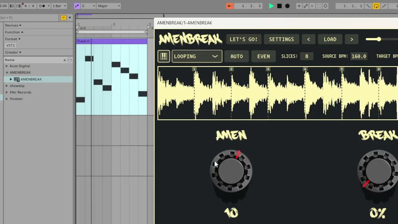Start playback with the green Play button

pos(271,6)
